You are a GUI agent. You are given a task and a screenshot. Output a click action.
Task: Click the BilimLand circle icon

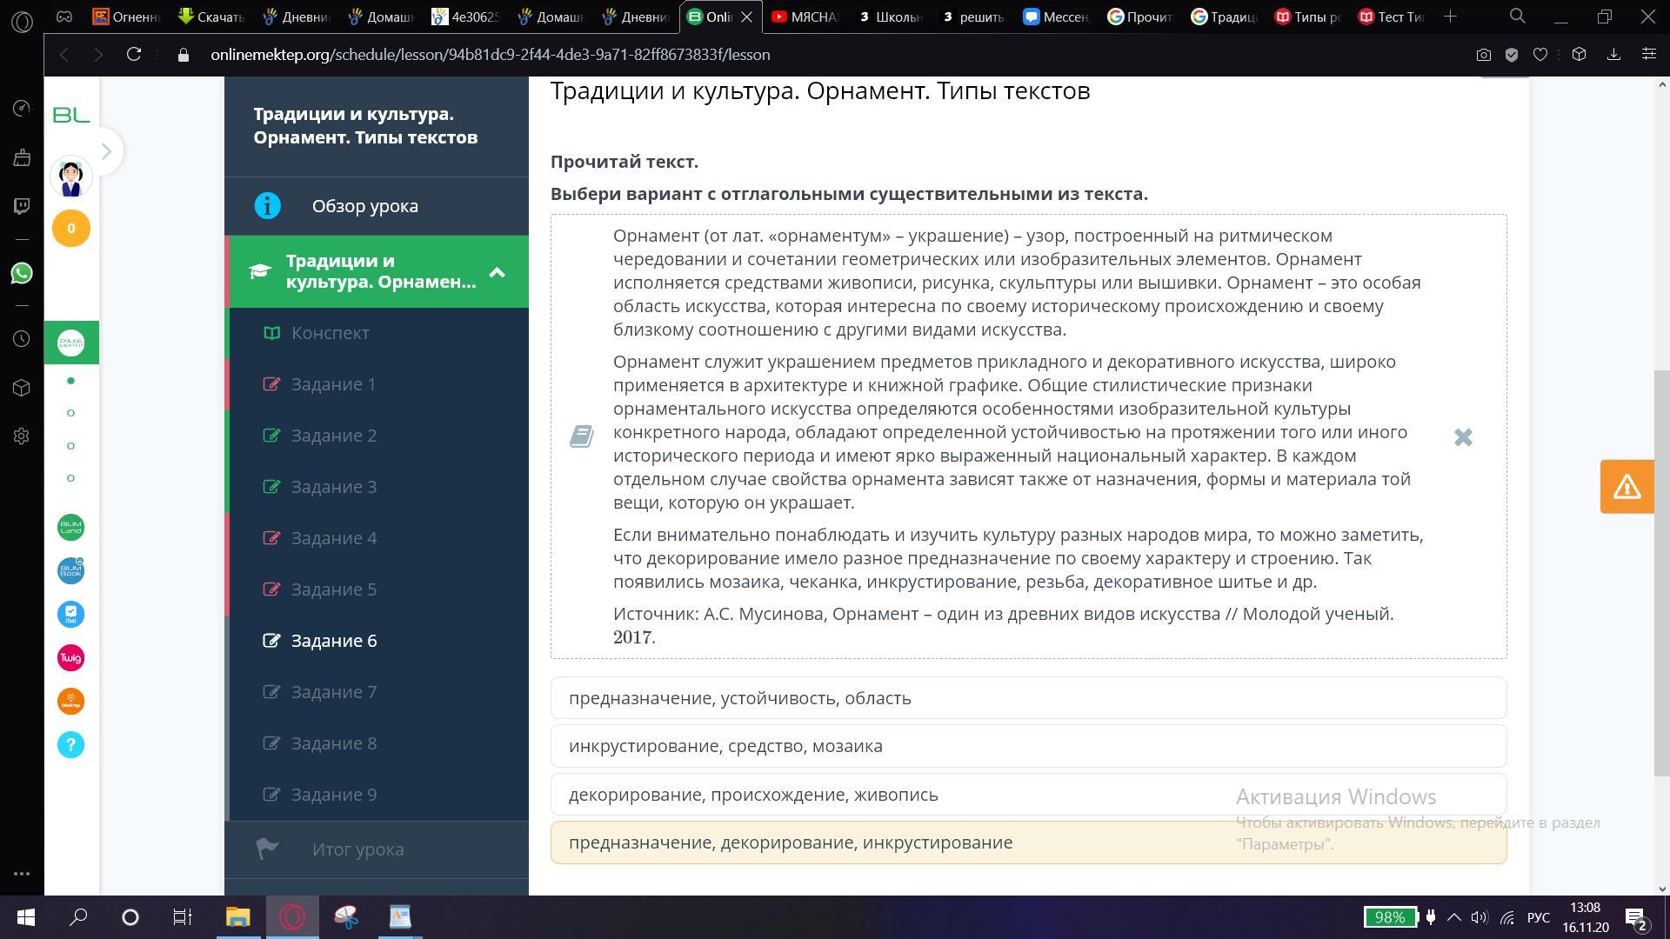coord(70,528)
